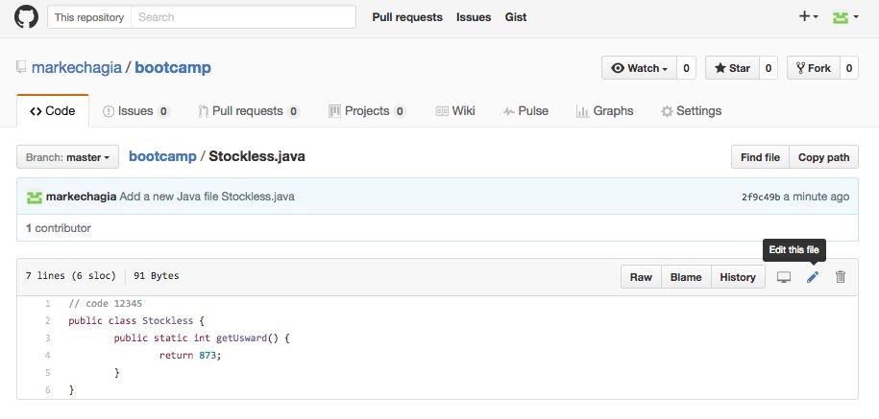
Task: Expand the Watch dropdown
Action: click(x=640, y=68)
